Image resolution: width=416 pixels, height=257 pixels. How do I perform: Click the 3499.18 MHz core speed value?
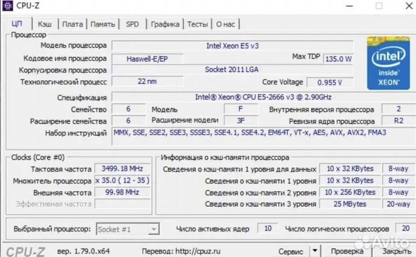pos(122,169)
